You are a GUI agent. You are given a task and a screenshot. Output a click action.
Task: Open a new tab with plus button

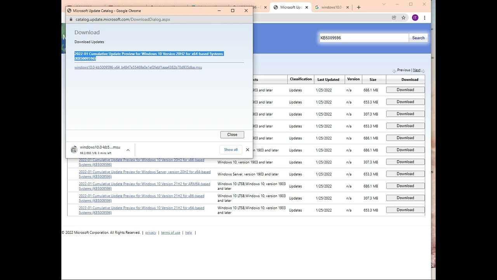(x=358, y=7)
